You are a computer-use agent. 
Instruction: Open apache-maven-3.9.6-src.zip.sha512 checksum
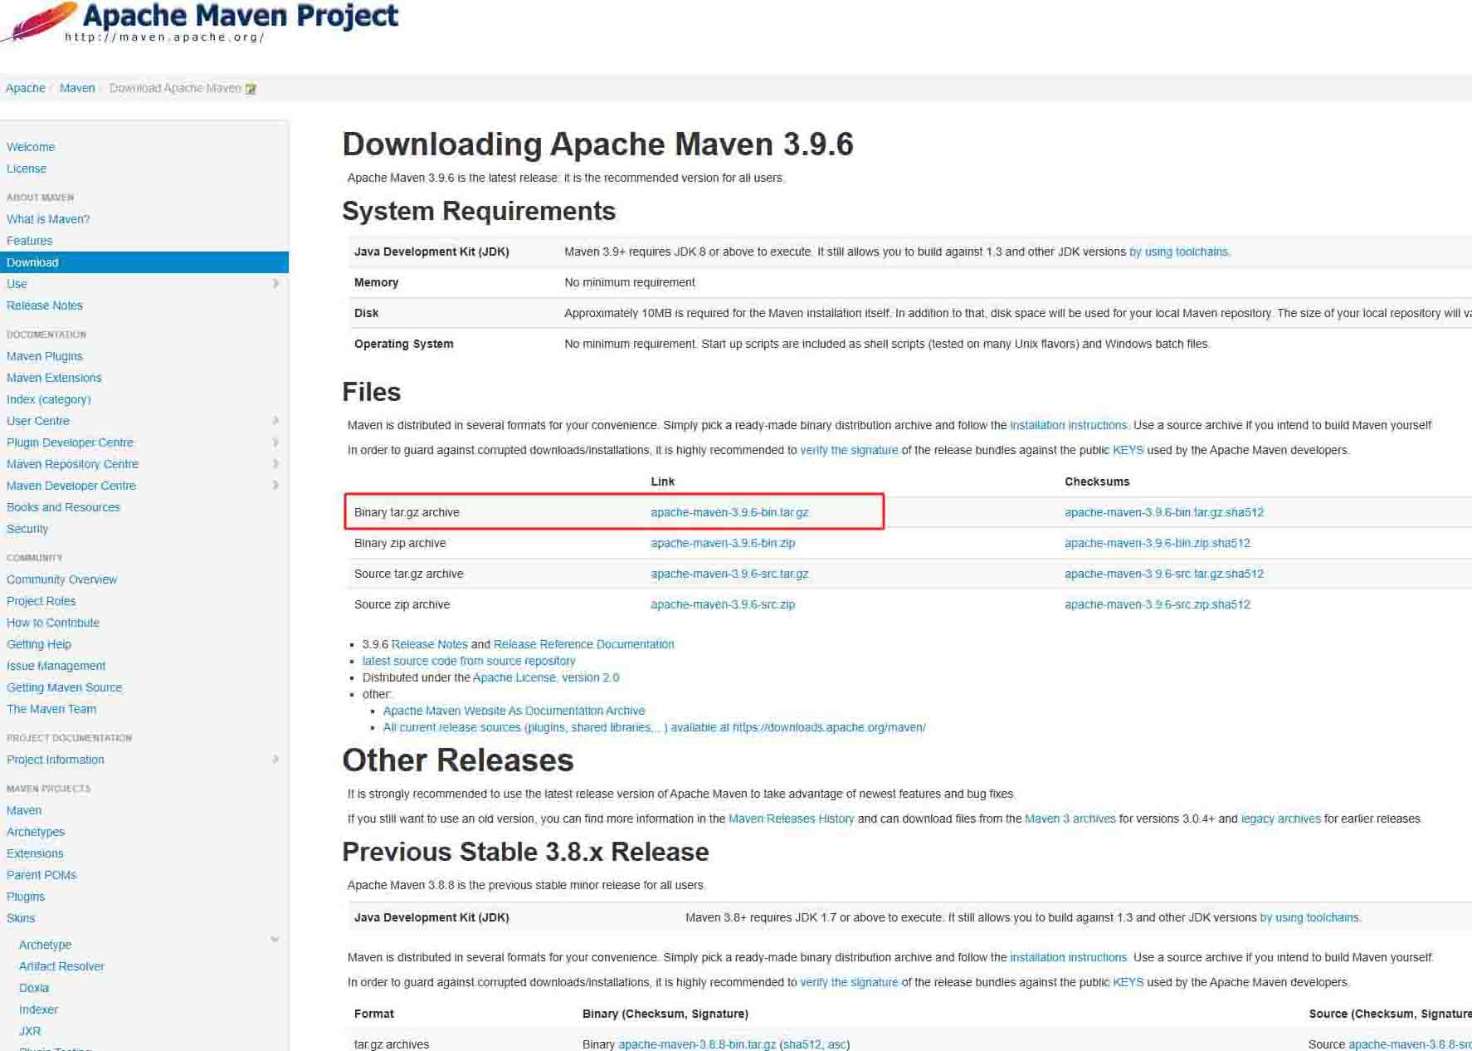click(1158, 604)
